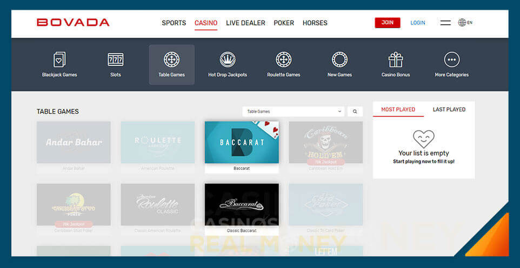Click the TABLE GAMES heading

[58, 112]
